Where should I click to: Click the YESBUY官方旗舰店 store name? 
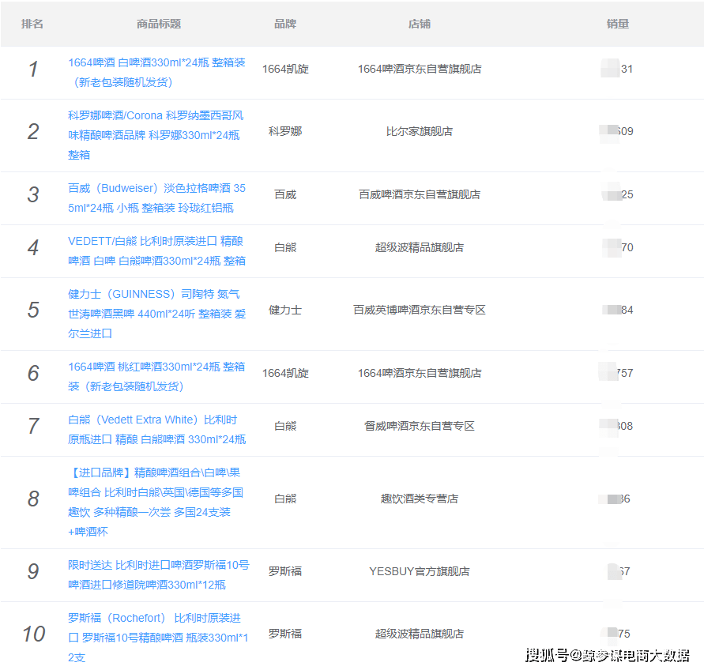click(420, 571)
